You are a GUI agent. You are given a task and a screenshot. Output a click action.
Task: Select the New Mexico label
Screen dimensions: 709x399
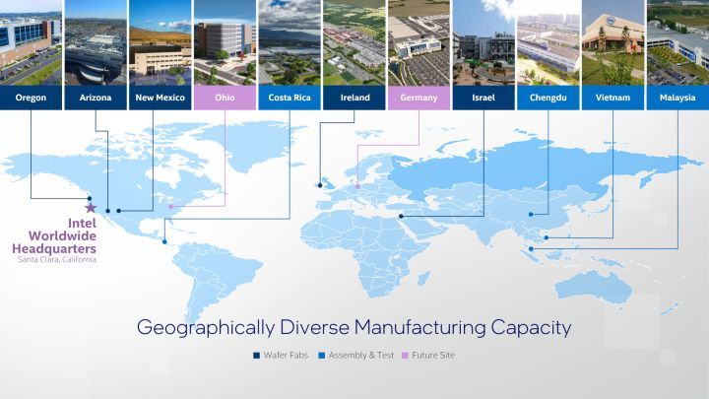(x=161, y=98)
